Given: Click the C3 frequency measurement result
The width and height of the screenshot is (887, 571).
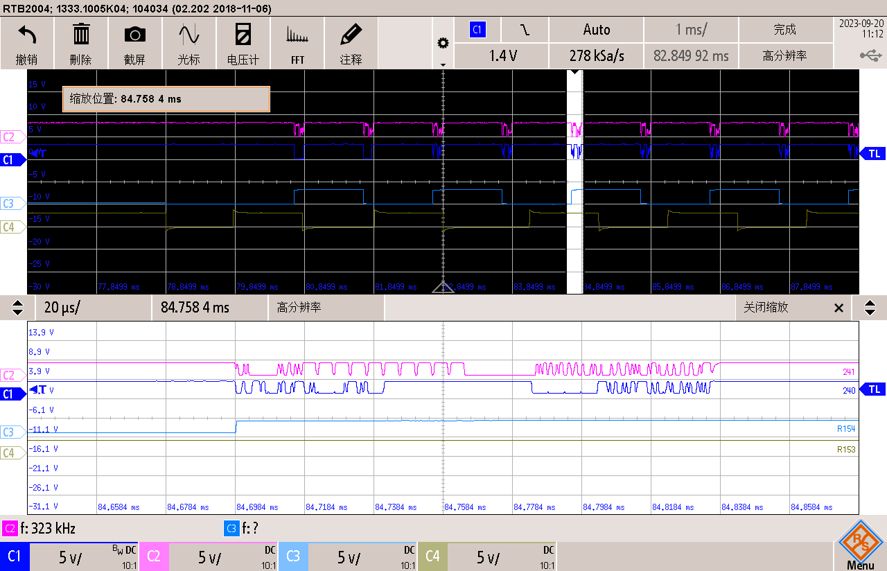Looking at the screenshot, I should pos(242,529).
